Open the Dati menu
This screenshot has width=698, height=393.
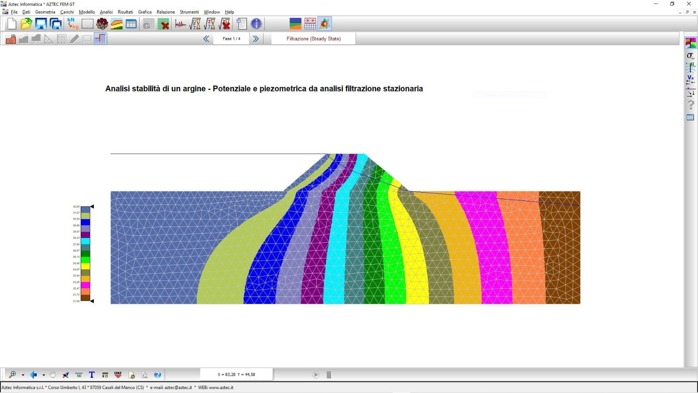26,12
